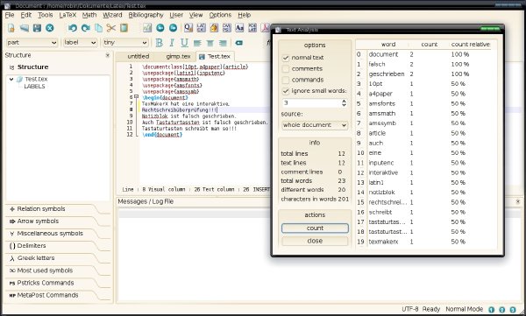Click the new line insert icon
This screenshot has width=526, height=316.
(238, 43)
